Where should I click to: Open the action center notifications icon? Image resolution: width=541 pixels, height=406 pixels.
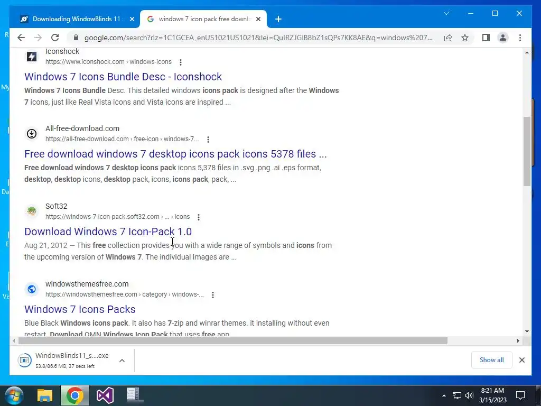(520, 395)
